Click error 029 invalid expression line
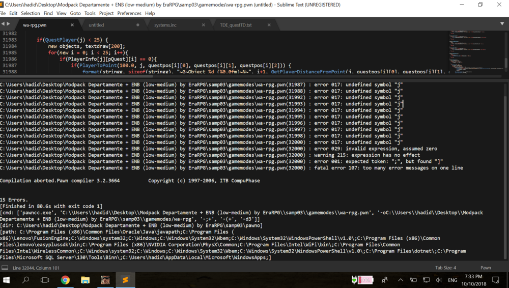Image resolution: width=509 pixels, height=288 pixels. point(218,149)
